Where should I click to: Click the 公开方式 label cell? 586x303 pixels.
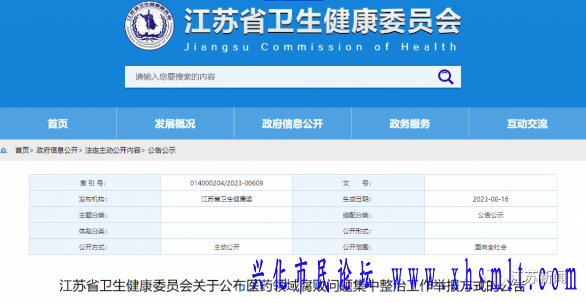click(x=95, y=247)
